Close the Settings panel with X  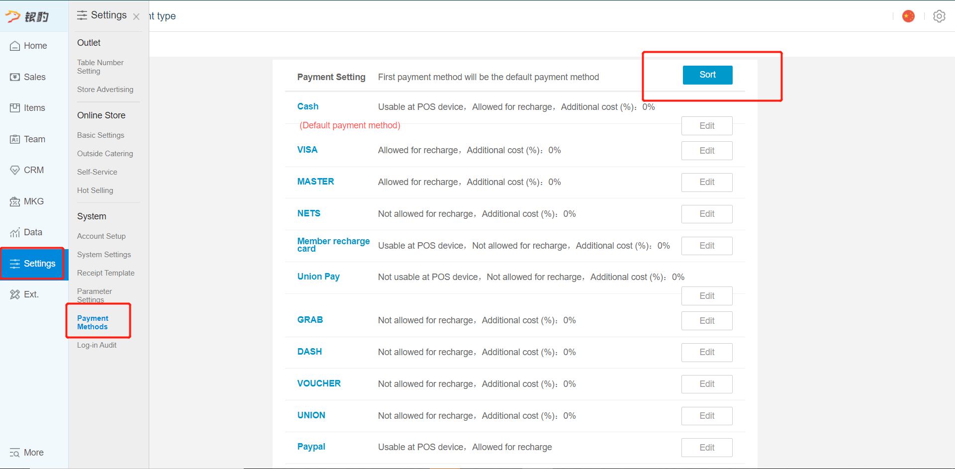point(136,16)
